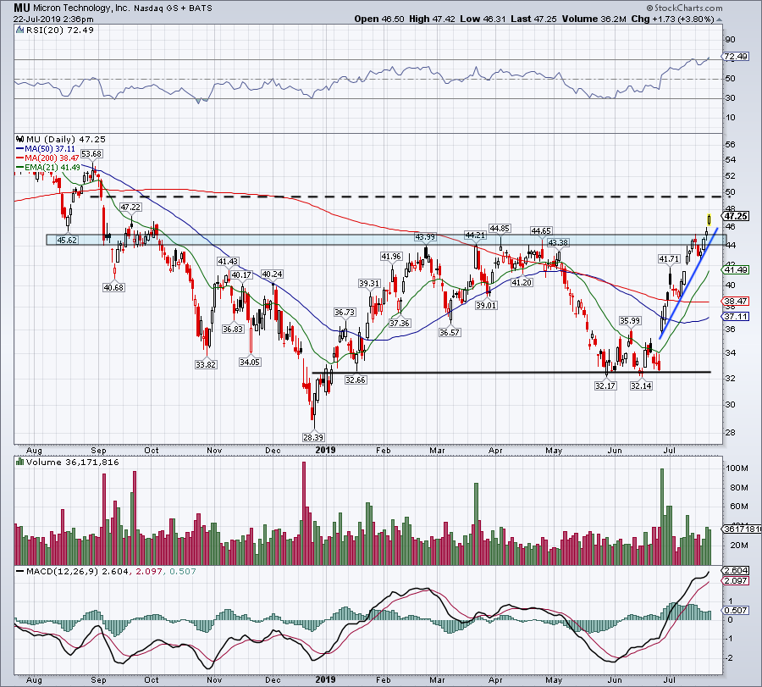Click the 47.25 last price tag on right axis
762x687 pixels.
[736, 216]
